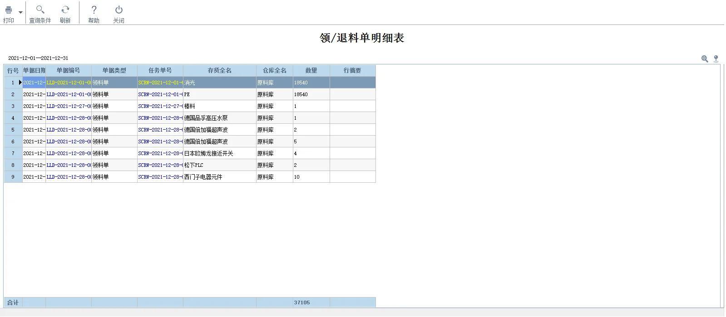Viewport: 726px width, 317px height.
Task: Select row number 5
Action: tap(13, 130)
